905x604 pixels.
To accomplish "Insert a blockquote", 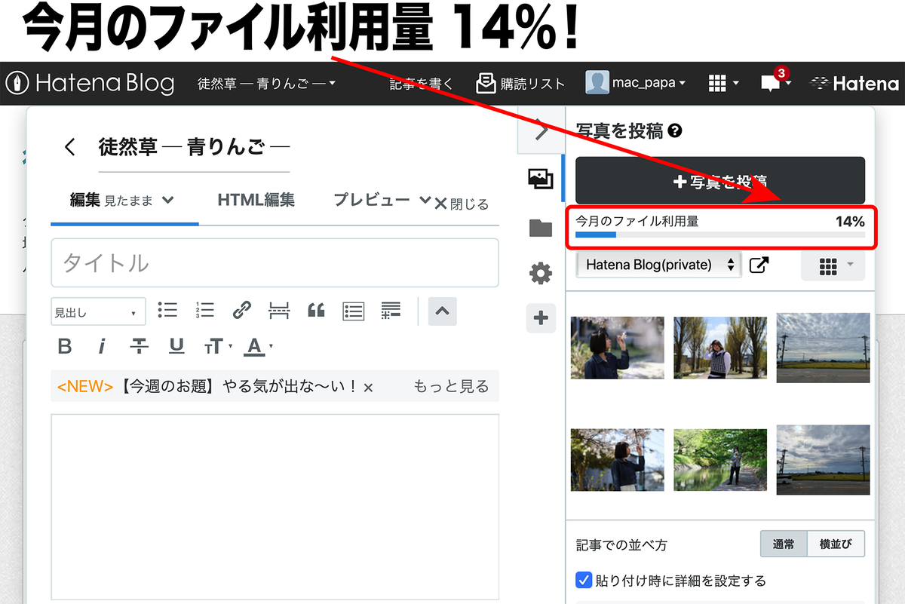I will (316, 310).
